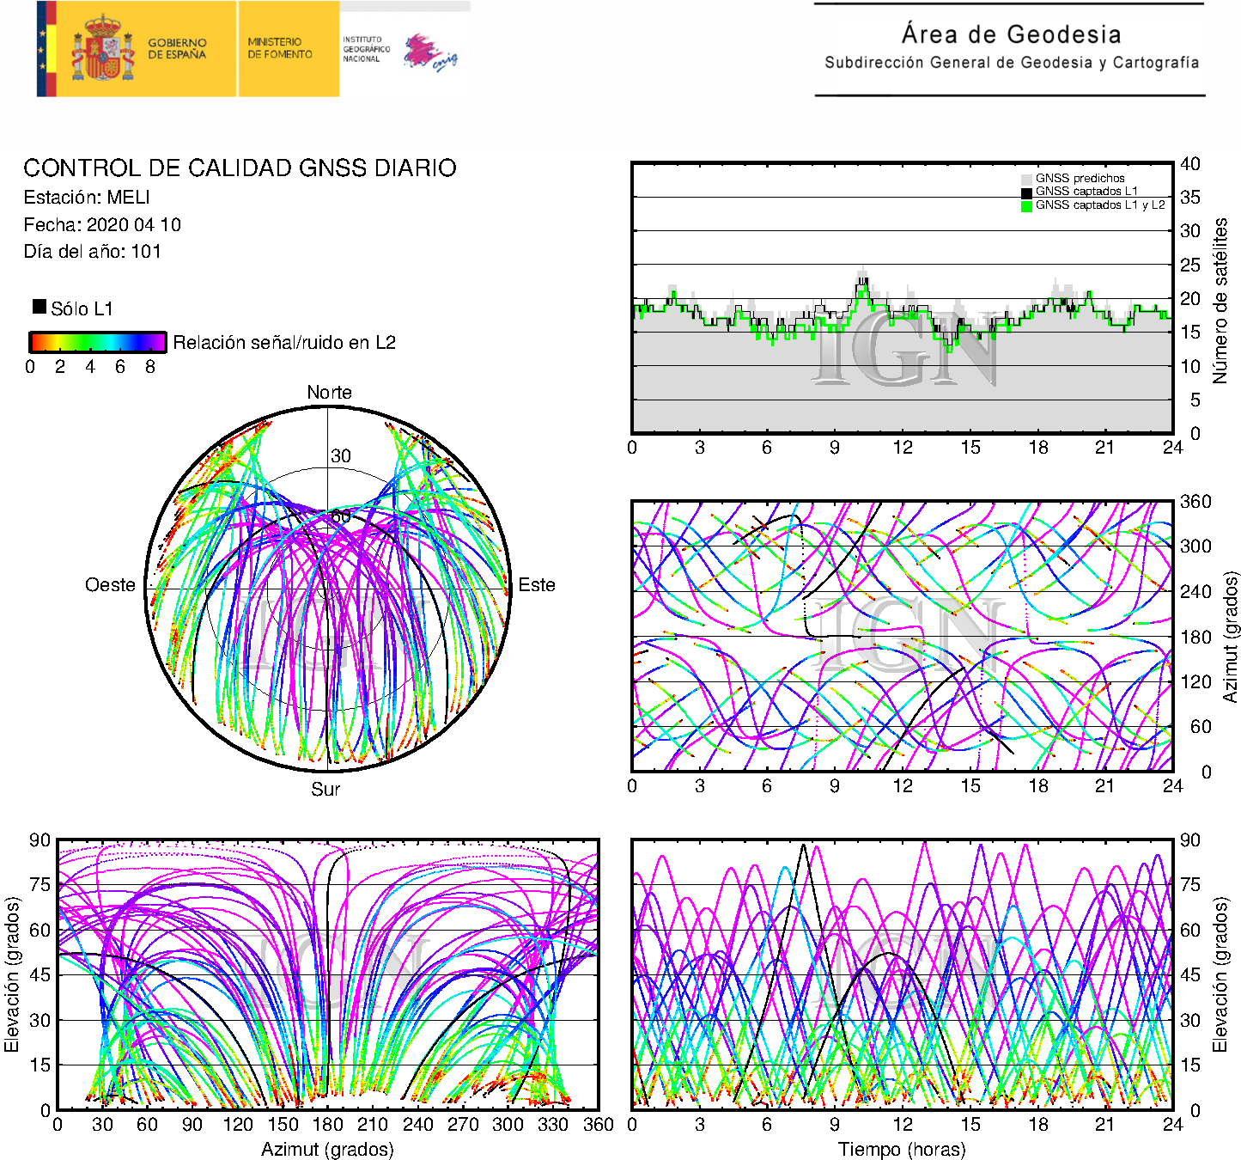The height and width of the screenshot is (1160, 1241).
Task: Click the gray GNSS predichos legend marker
Action: tap(1026, 179)
